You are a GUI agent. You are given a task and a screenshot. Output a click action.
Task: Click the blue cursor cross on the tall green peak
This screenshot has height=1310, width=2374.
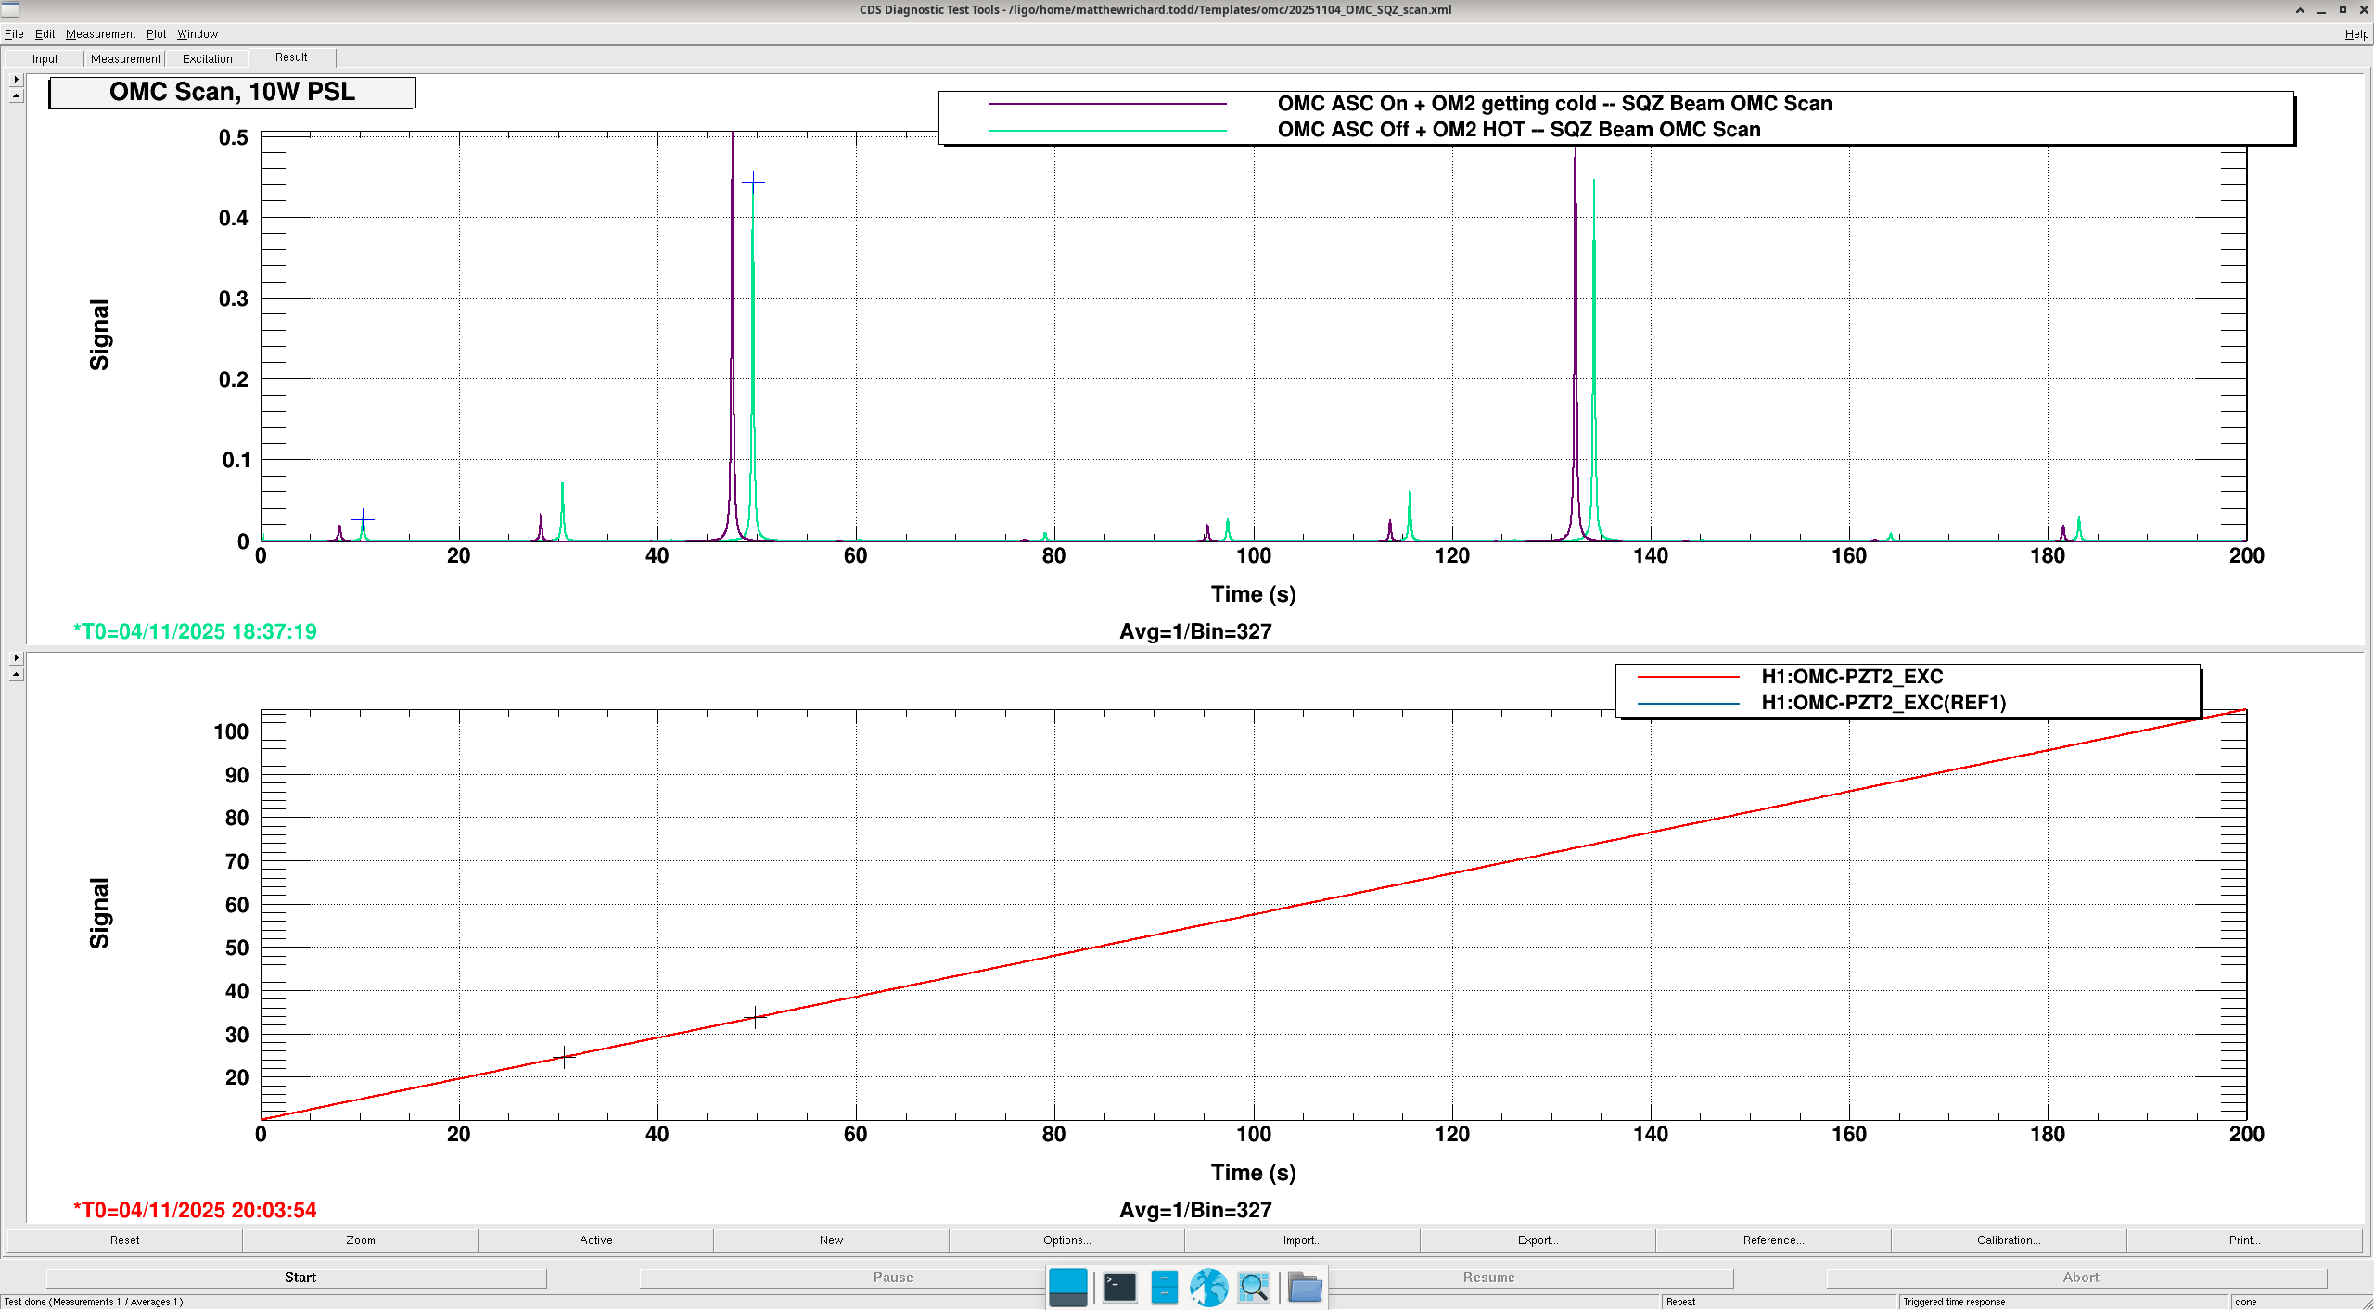[753, 182]
